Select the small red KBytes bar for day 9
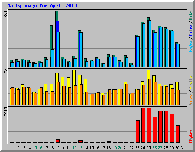This screenshot has width=195, height=152. tap(58, 141)
